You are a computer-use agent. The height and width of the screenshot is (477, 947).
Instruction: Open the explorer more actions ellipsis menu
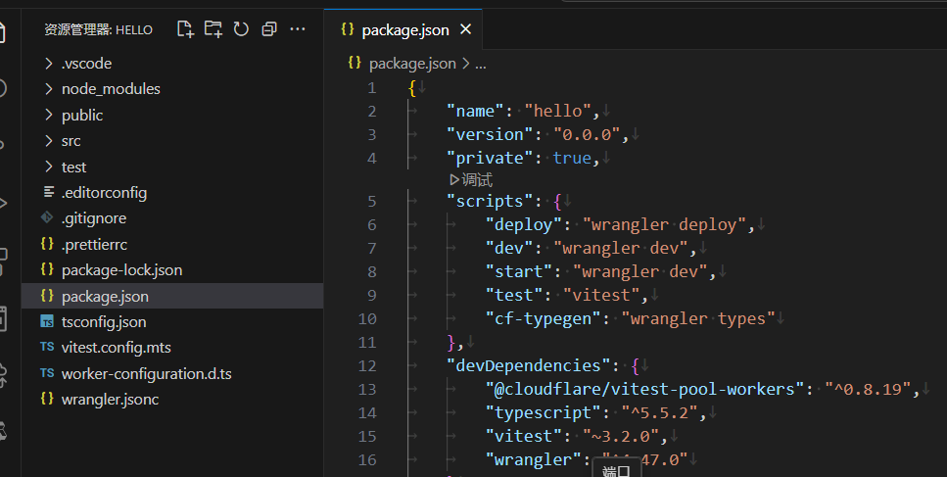coord(298,29)
